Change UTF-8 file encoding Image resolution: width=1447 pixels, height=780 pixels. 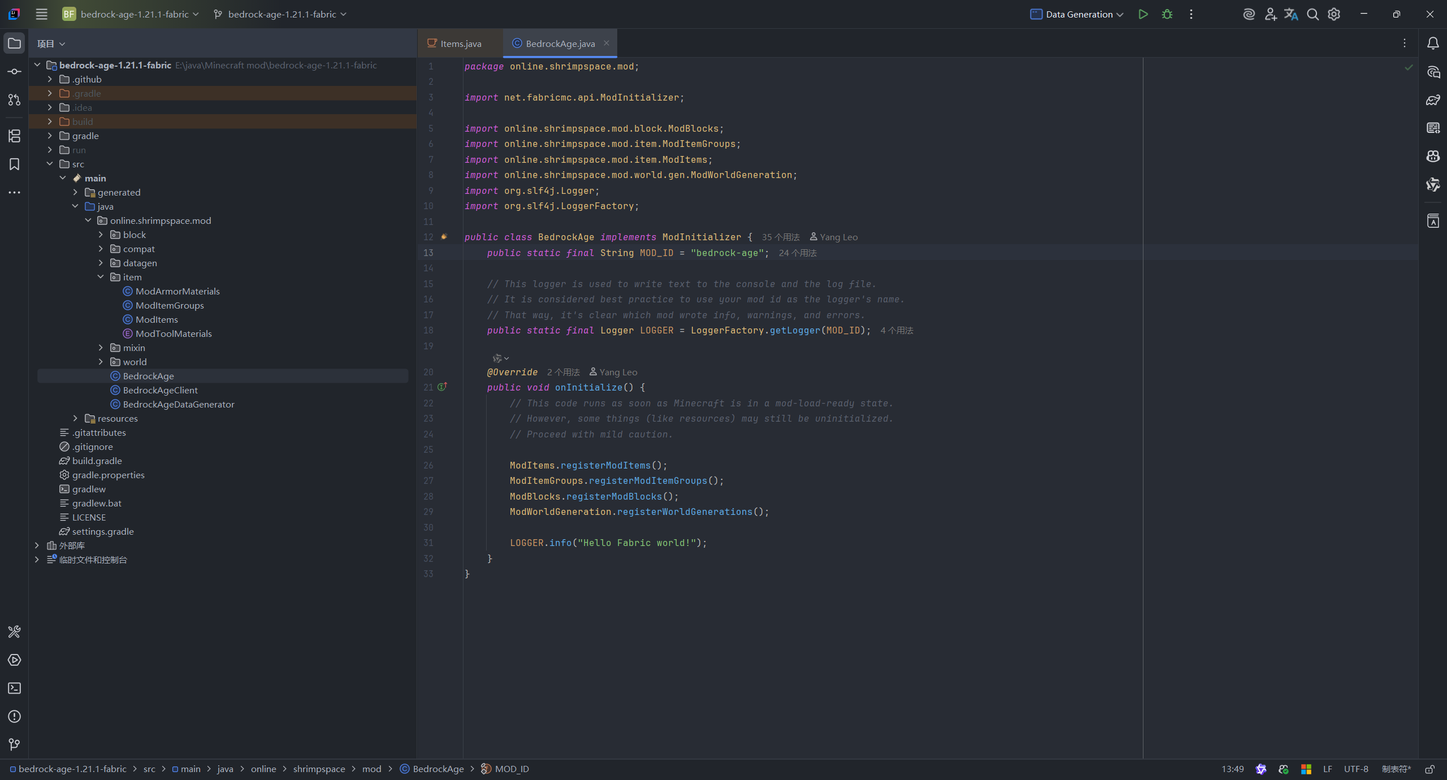coord(1356,769)
